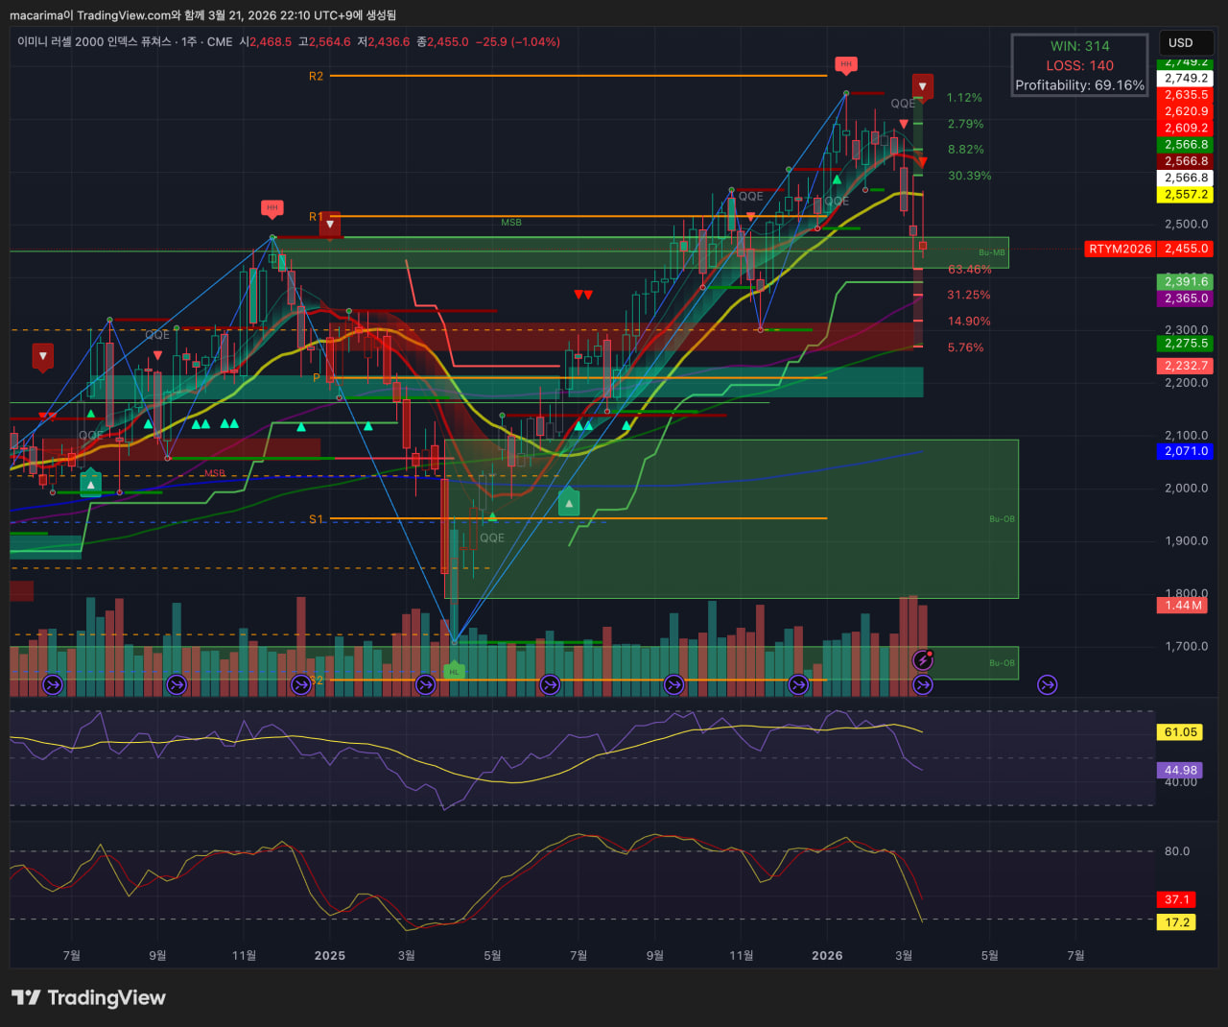Click the leftmost red down-arrow signal box
Viewport: 1228px width, 1027px height.
[x=42, y=357]
